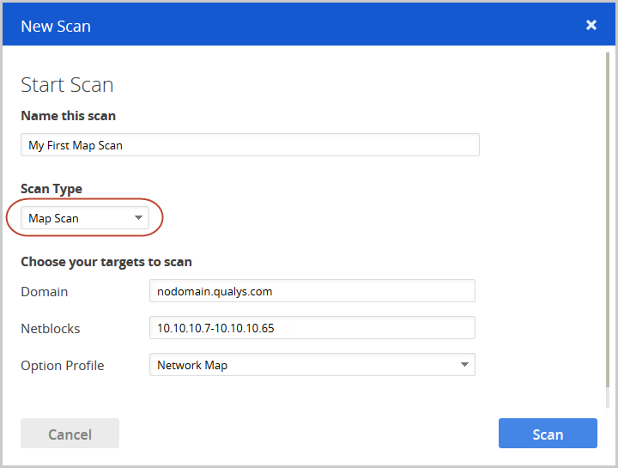
Task: Click the 'Domain' field label
Action: (45, 292)
